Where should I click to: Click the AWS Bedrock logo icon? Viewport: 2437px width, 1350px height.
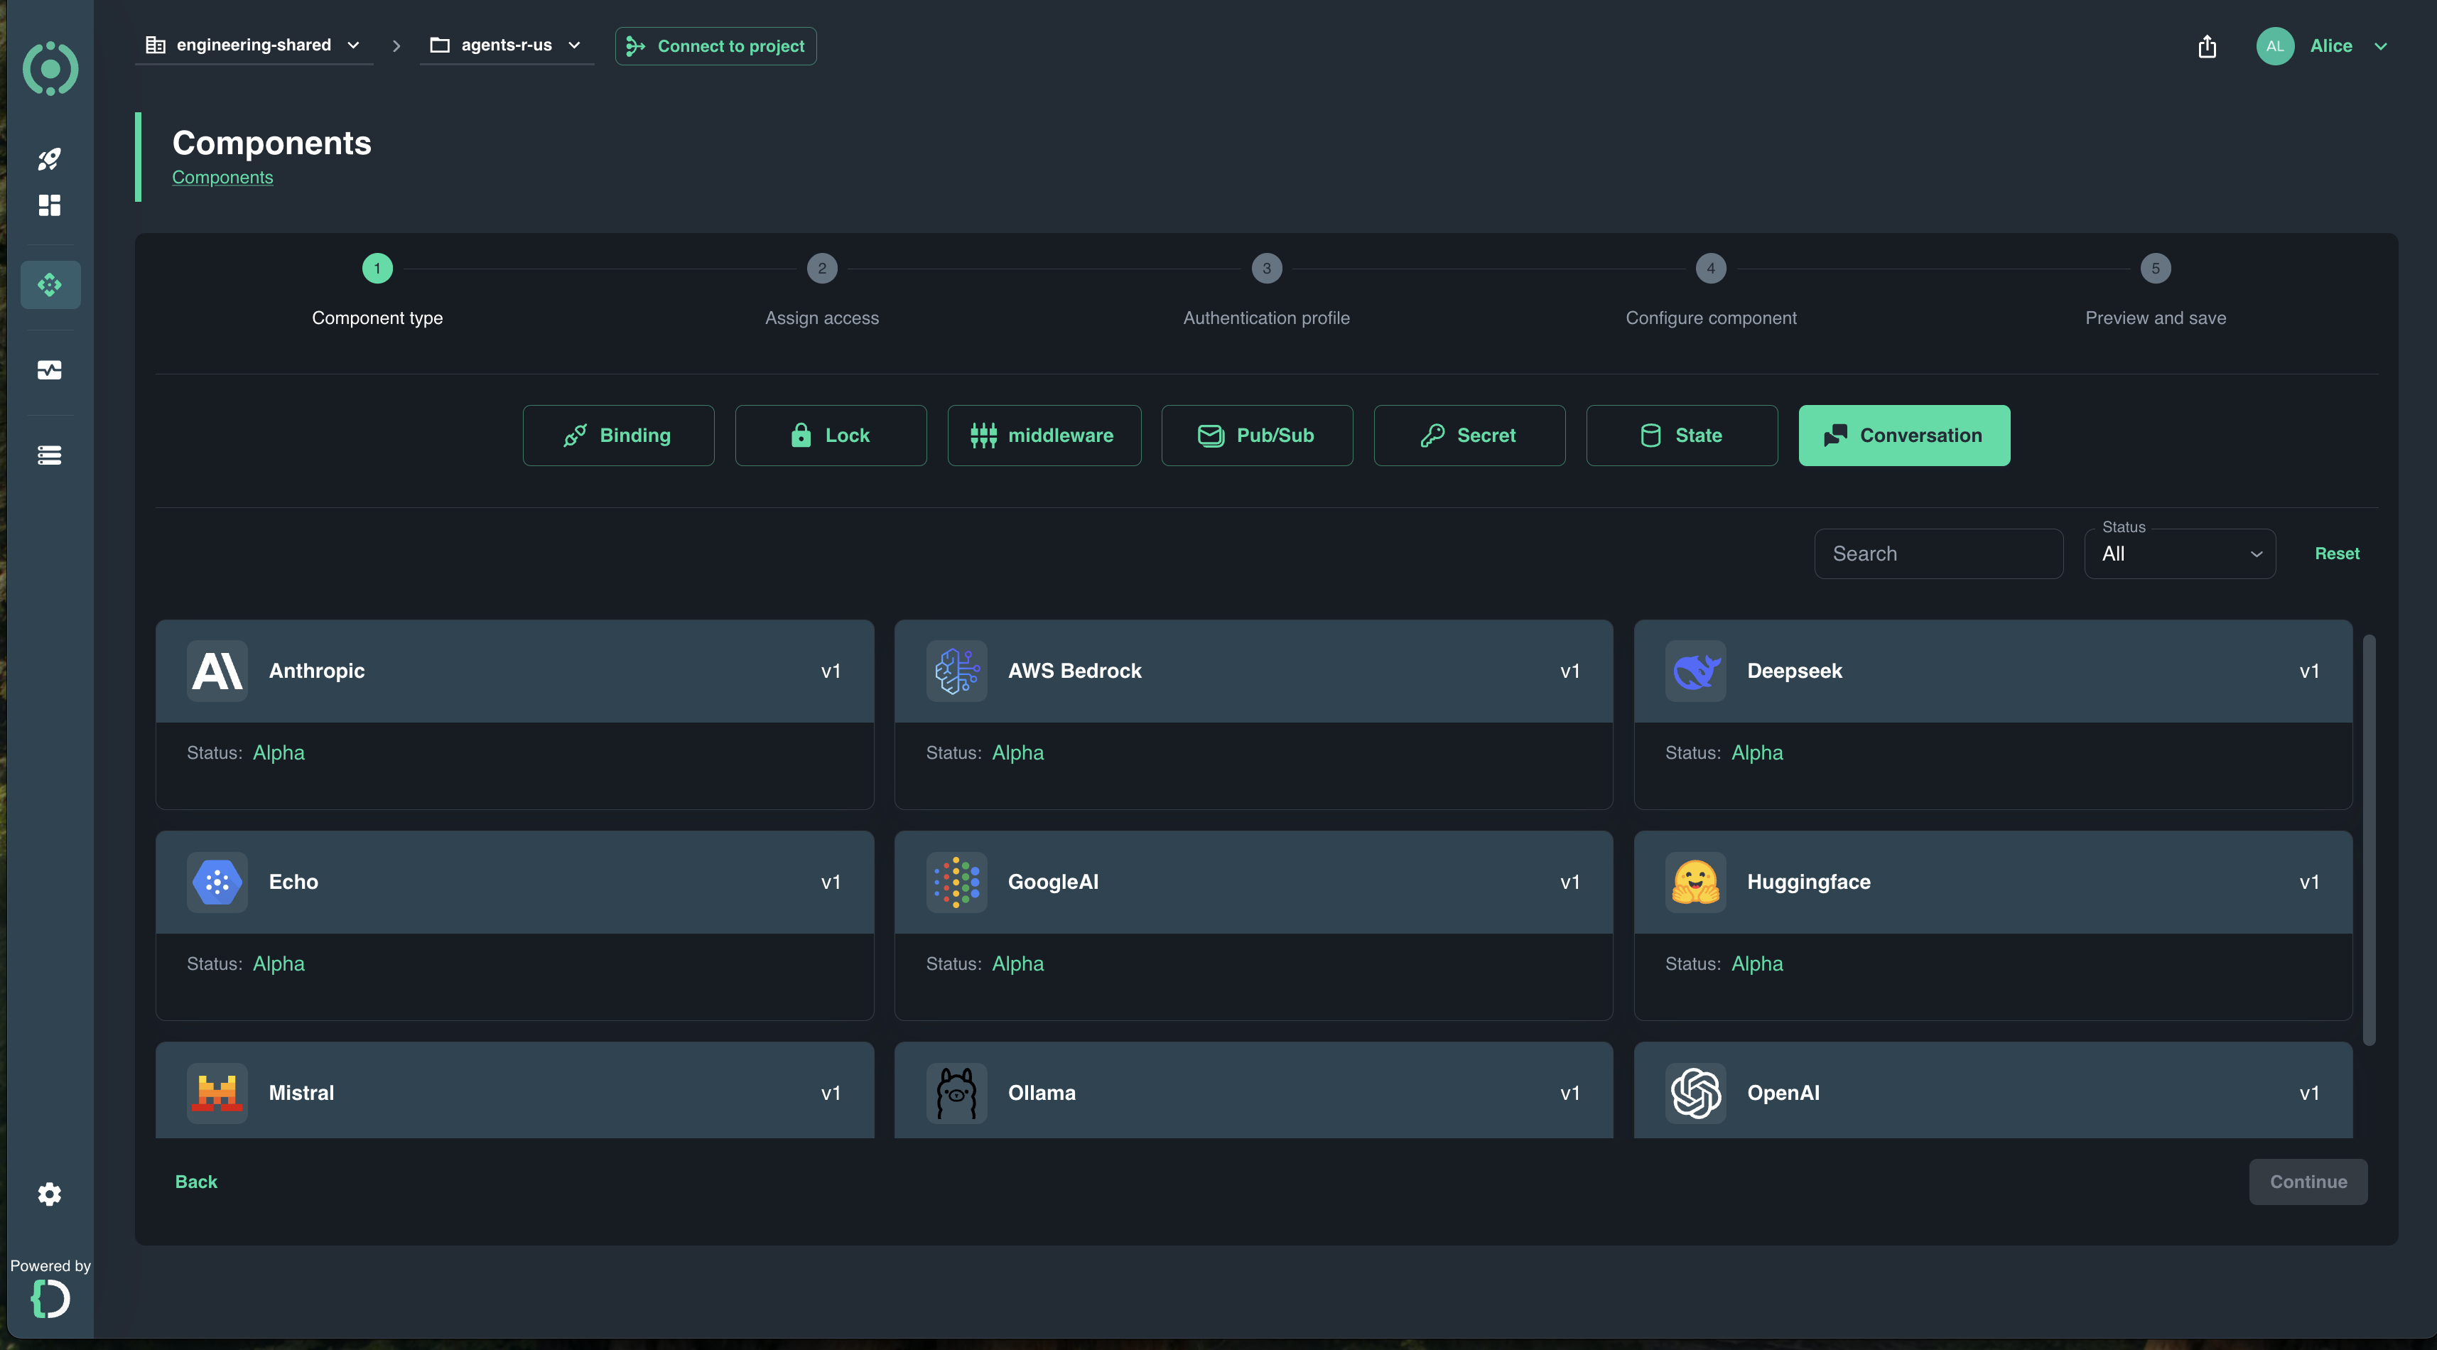pos(956,671)
